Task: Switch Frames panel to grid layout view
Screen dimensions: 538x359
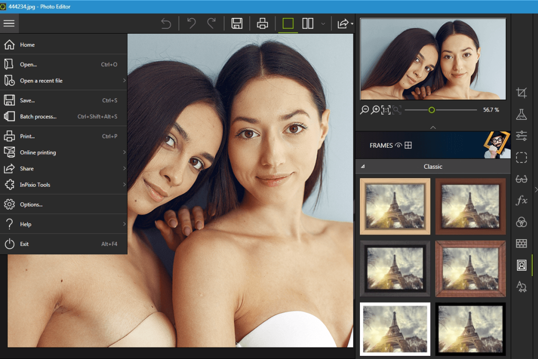Action: (408, 145)
